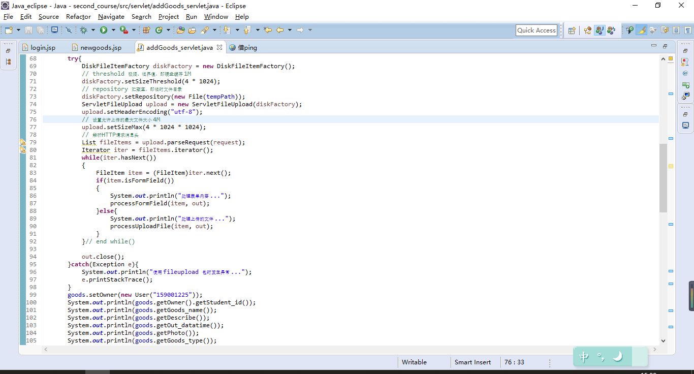Start the Debug bug icon
The image size is (694, 374).
[83, 30]
